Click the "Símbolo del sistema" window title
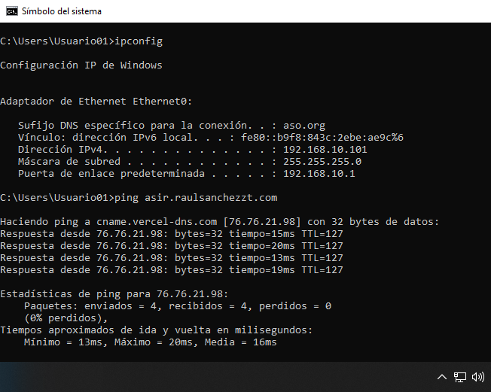Viewport: 491px width, 392px height. (x=62, y=11)
